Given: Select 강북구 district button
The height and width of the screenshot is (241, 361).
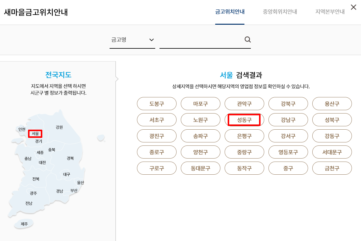Looking at the screenshot, I should click(x=288, y=103).
